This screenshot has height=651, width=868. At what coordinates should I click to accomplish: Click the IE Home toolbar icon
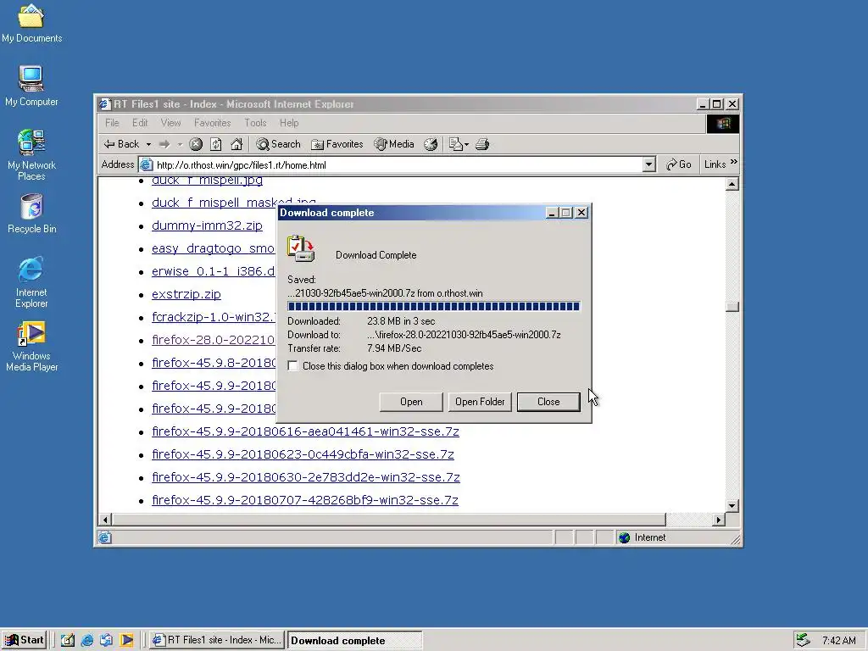pyautogui.click(x=236, y=144)
